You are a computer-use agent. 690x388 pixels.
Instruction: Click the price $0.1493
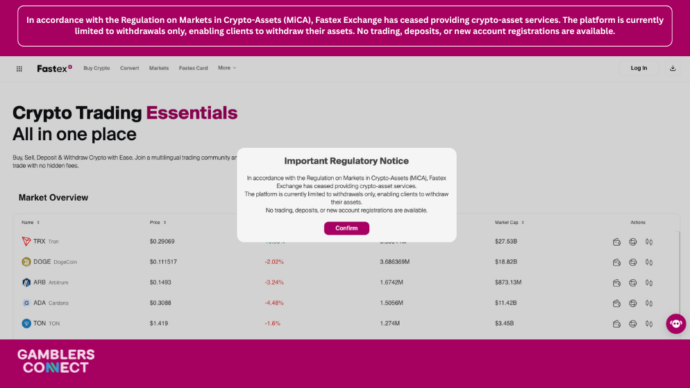click(x=160, y=282)
